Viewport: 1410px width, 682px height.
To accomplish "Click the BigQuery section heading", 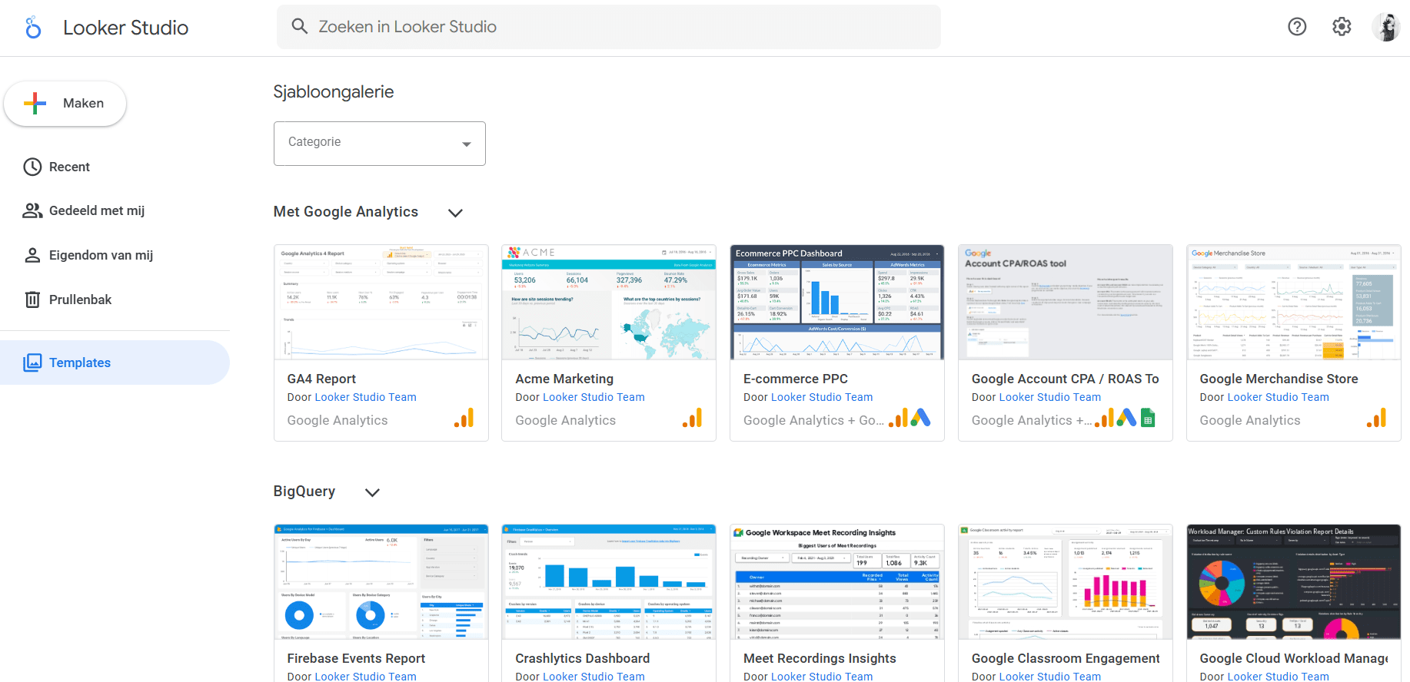I will point(304,492).
